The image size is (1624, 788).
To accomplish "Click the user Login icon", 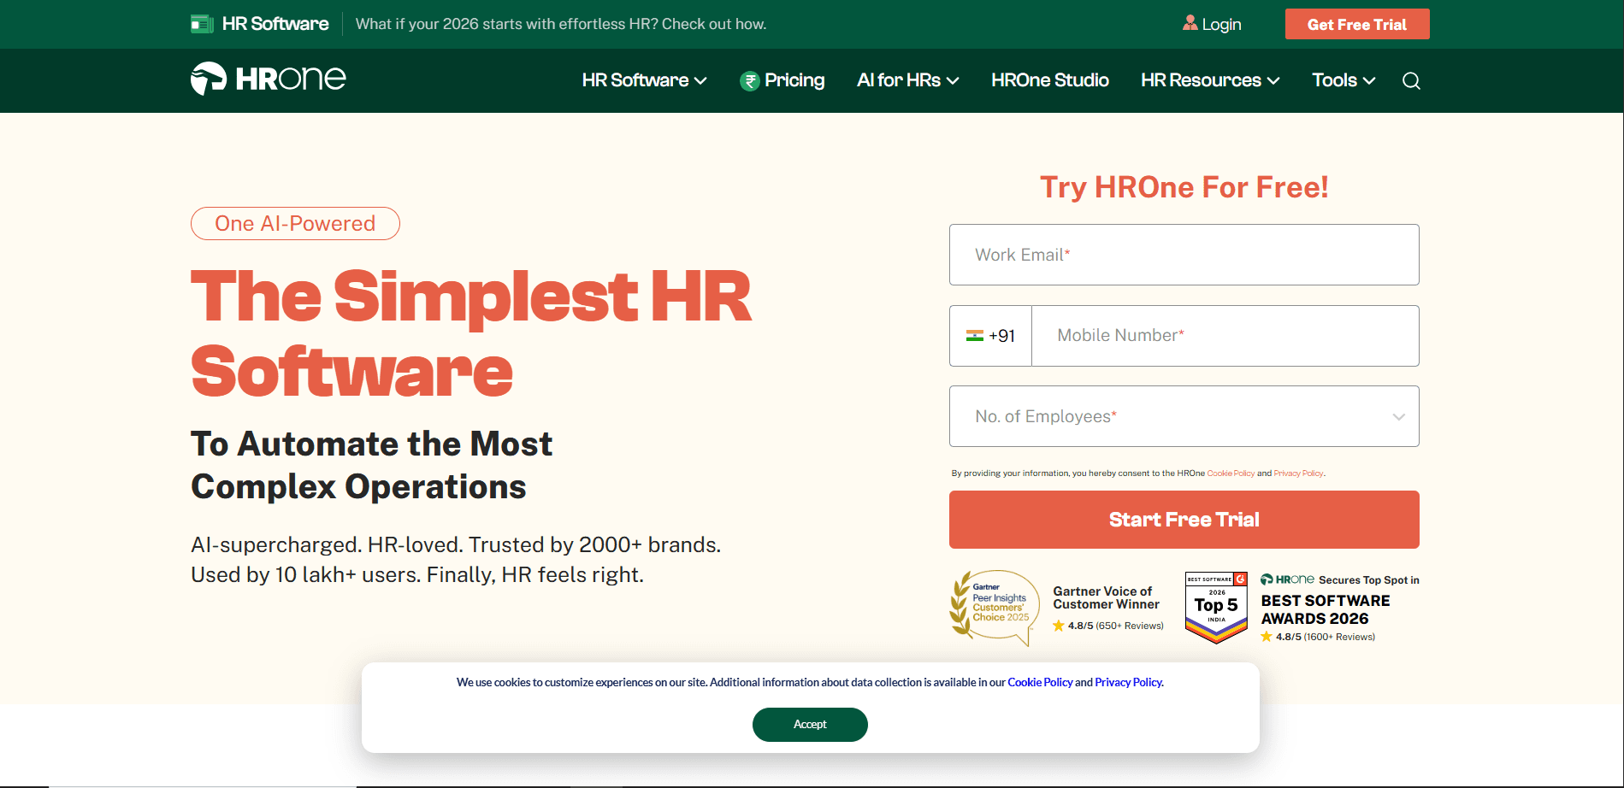I will coord(1190,23).
